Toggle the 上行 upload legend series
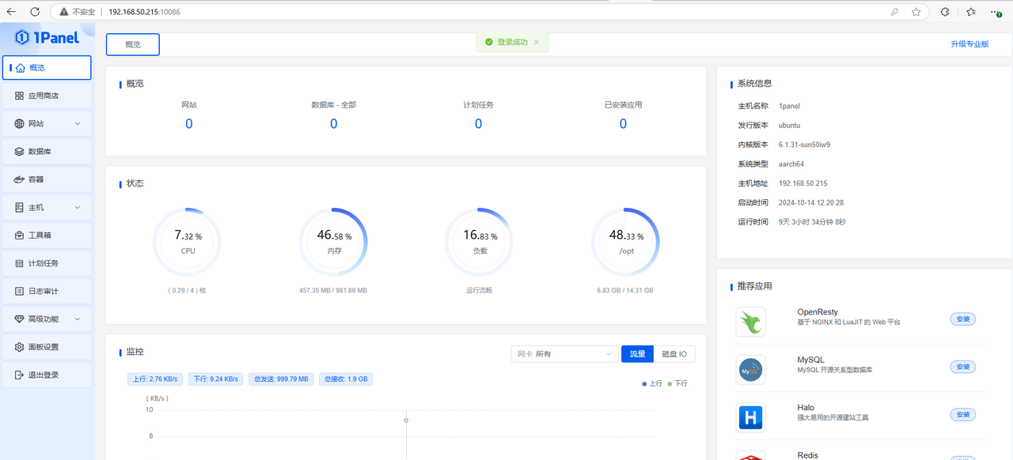 pyautogui.click(x=651, y=383)
